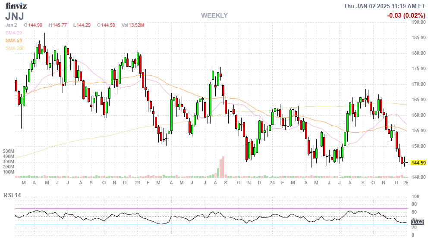Viewport: 431px width, 242px height.
Task: Click the RSI value tag 33.62
Action: [417, 222]
